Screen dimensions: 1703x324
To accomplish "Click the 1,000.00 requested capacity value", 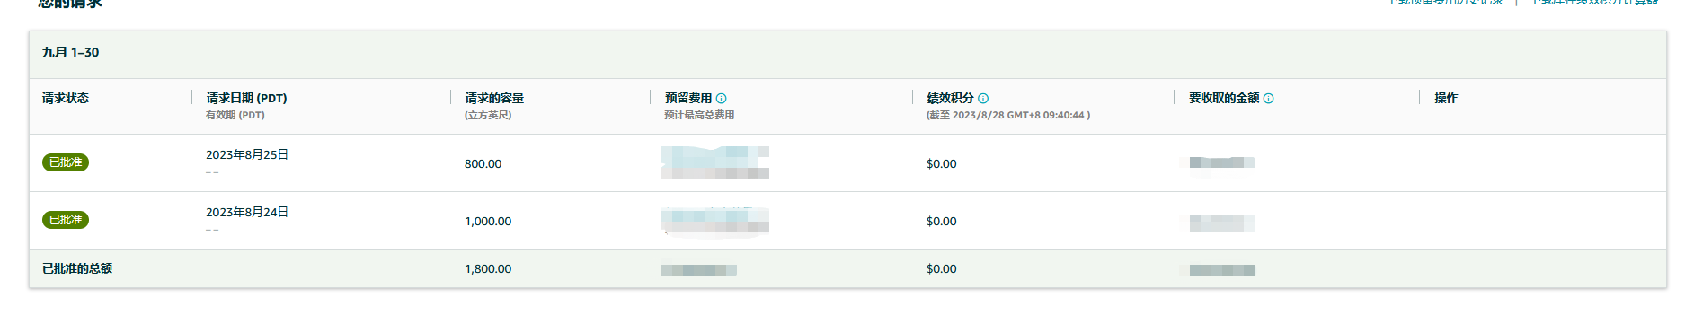I will tap(488, 222).
